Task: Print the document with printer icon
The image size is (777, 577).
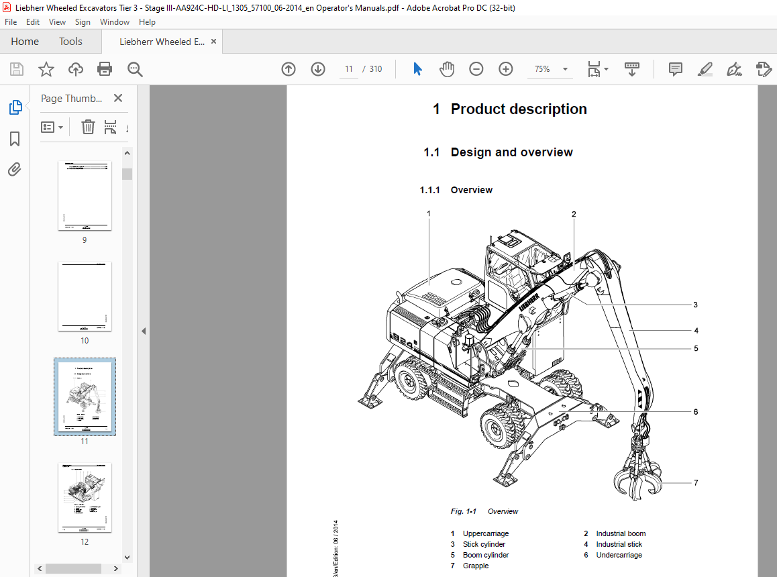Action: [105, 69]
